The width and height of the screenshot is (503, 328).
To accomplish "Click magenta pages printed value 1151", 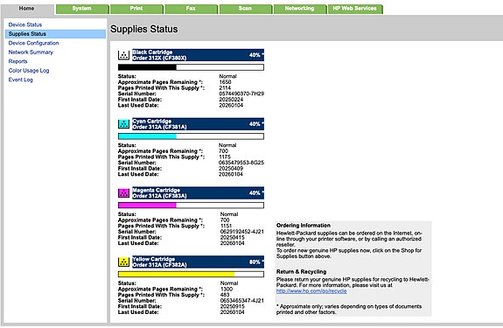I will (x=226, y=226).
